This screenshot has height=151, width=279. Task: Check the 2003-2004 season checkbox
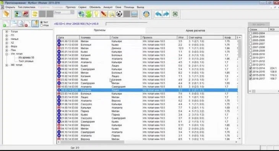click(x=251, y=33)
